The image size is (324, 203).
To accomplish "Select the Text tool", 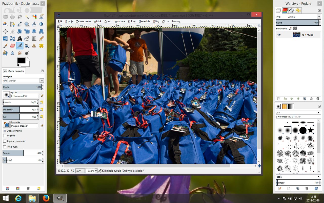I will 20,39.
